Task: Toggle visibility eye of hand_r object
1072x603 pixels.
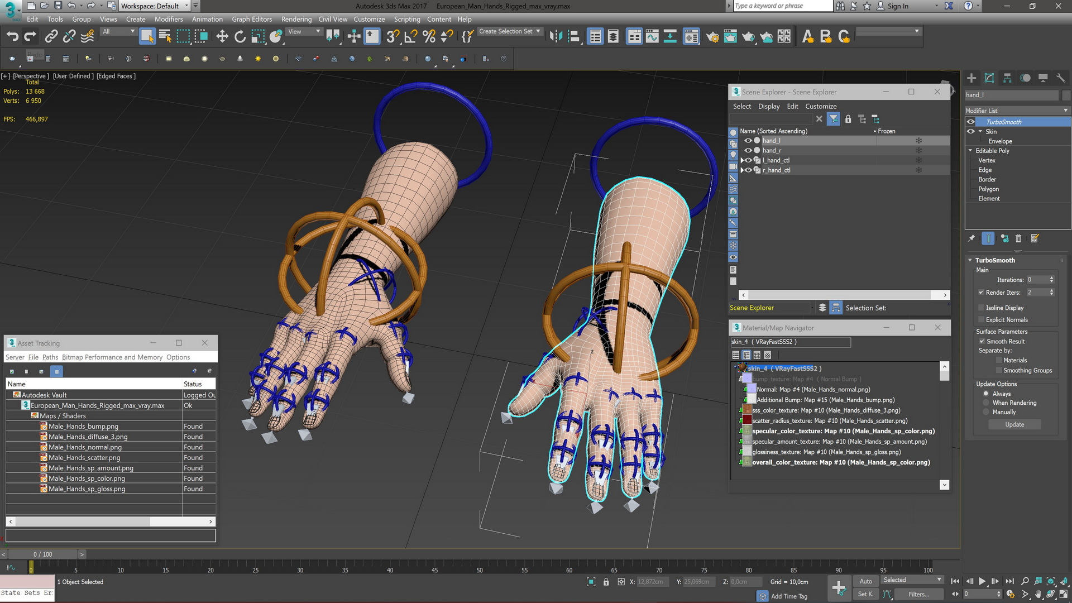Action: click(748, 150)
